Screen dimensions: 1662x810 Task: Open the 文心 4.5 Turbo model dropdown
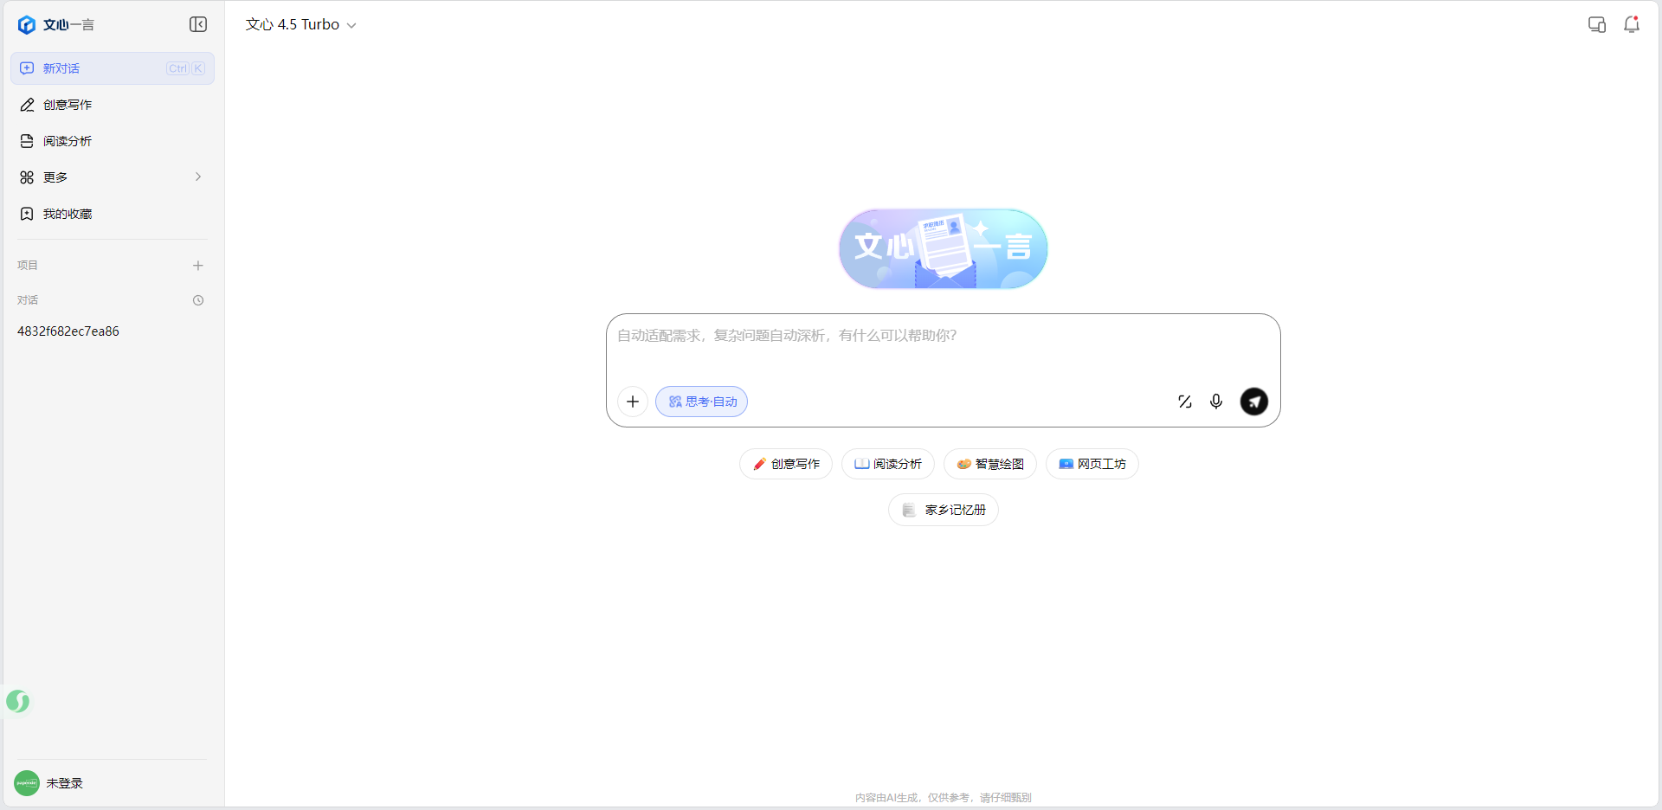(x=300, y=25)
